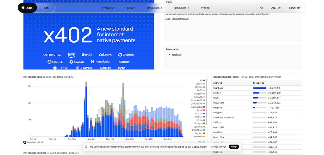Expand the Use Cases menu
The height and width of the screenshot is (155, 324).
pos(154,8)
